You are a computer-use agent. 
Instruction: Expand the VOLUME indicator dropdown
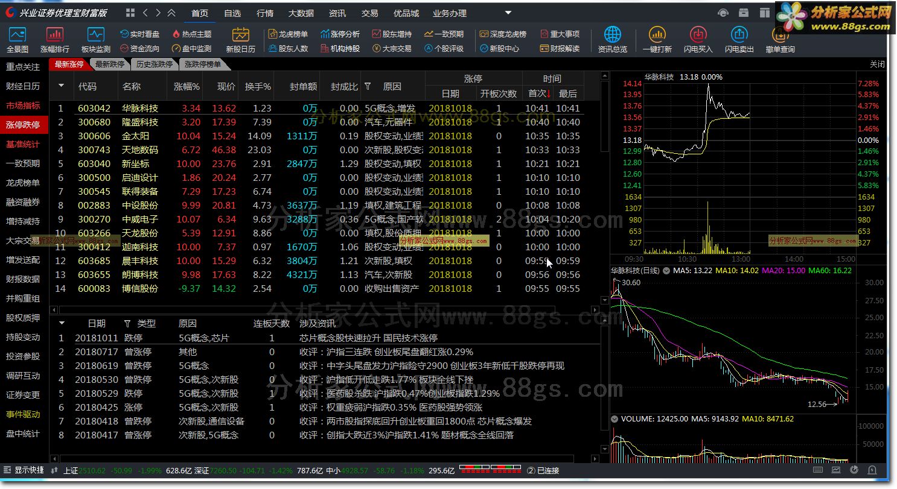point(614,418)
